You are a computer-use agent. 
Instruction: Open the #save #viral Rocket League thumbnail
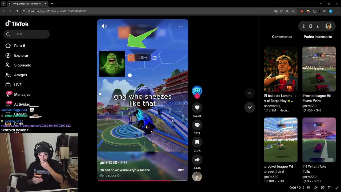[x=319, y=69]
